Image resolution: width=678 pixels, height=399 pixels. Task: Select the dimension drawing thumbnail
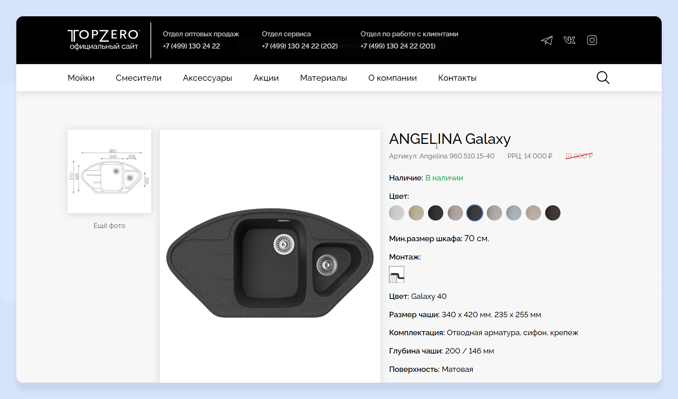pyautogui.click(x=109, y=171)
